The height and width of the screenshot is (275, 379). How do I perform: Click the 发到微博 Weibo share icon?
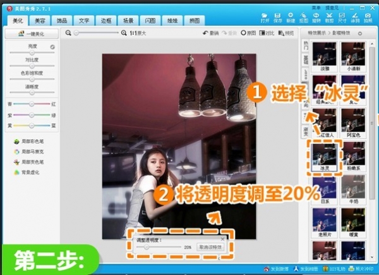(x=276, y=269)
